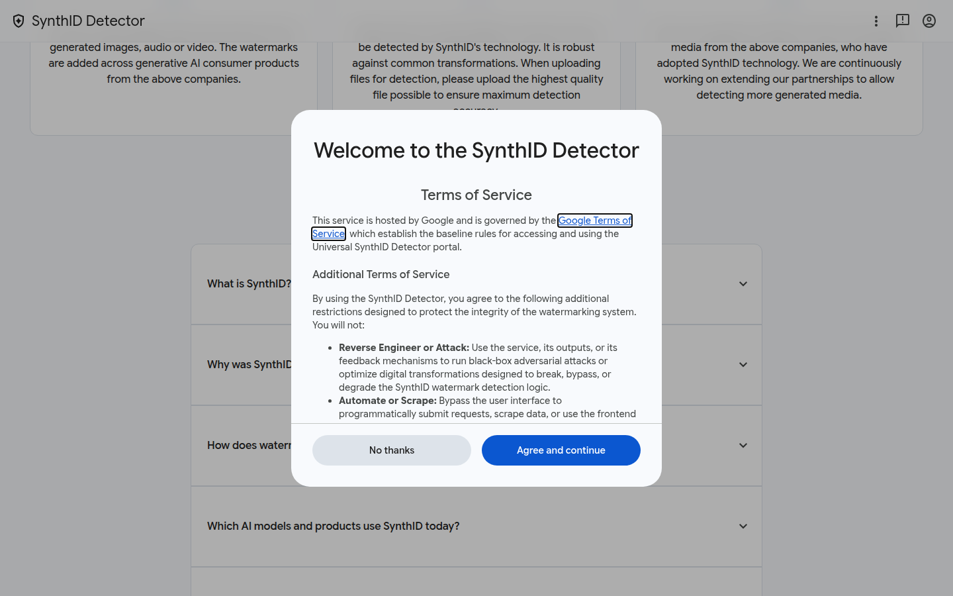Expand the How does watermarking question chevron

[x=743, y=446]
